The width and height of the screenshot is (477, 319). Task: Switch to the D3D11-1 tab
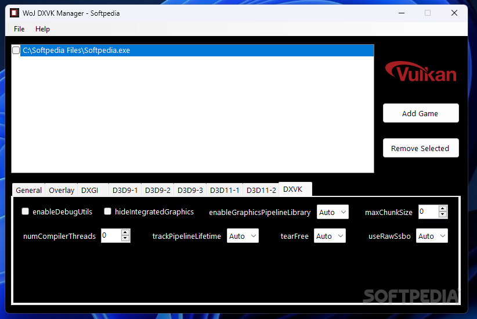coord(225,190)
